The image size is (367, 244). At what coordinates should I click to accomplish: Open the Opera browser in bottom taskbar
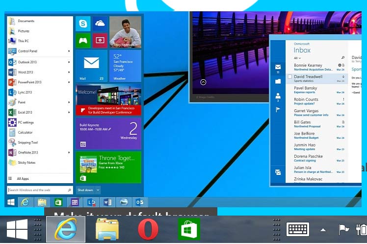tap(148, 229)
